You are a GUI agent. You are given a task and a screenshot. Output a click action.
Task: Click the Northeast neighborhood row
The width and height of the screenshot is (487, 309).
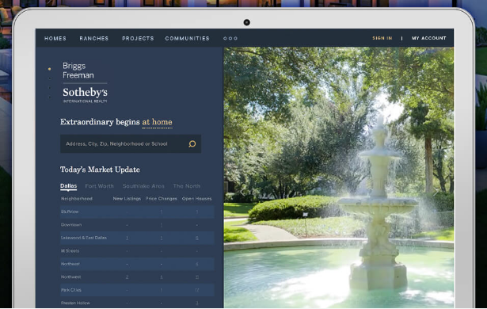(137, 264)
